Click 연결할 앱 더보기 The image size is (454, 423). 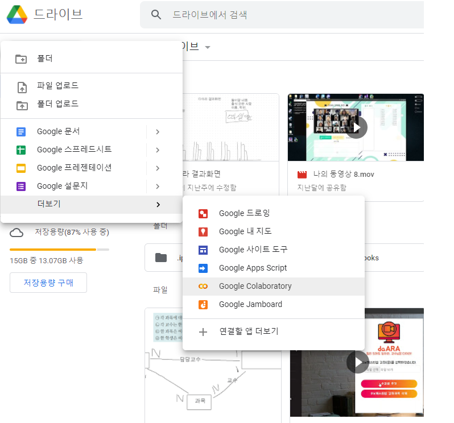tap(274, 331)
